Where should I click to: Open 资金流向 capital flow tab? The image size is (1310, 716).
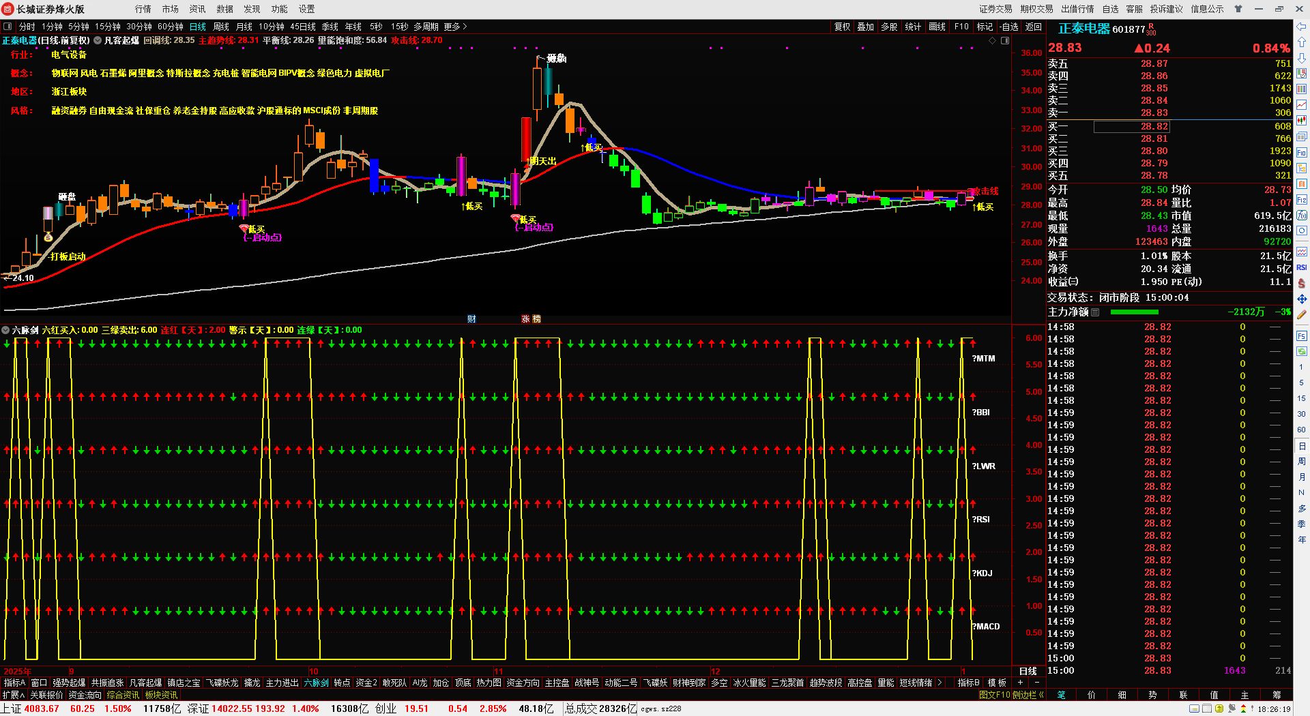[85, 695]
